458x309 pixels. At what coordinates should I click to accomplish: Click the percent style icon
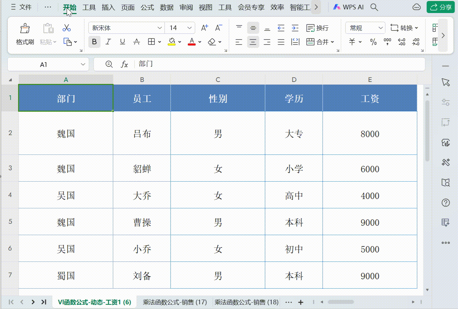coord(373,42)
